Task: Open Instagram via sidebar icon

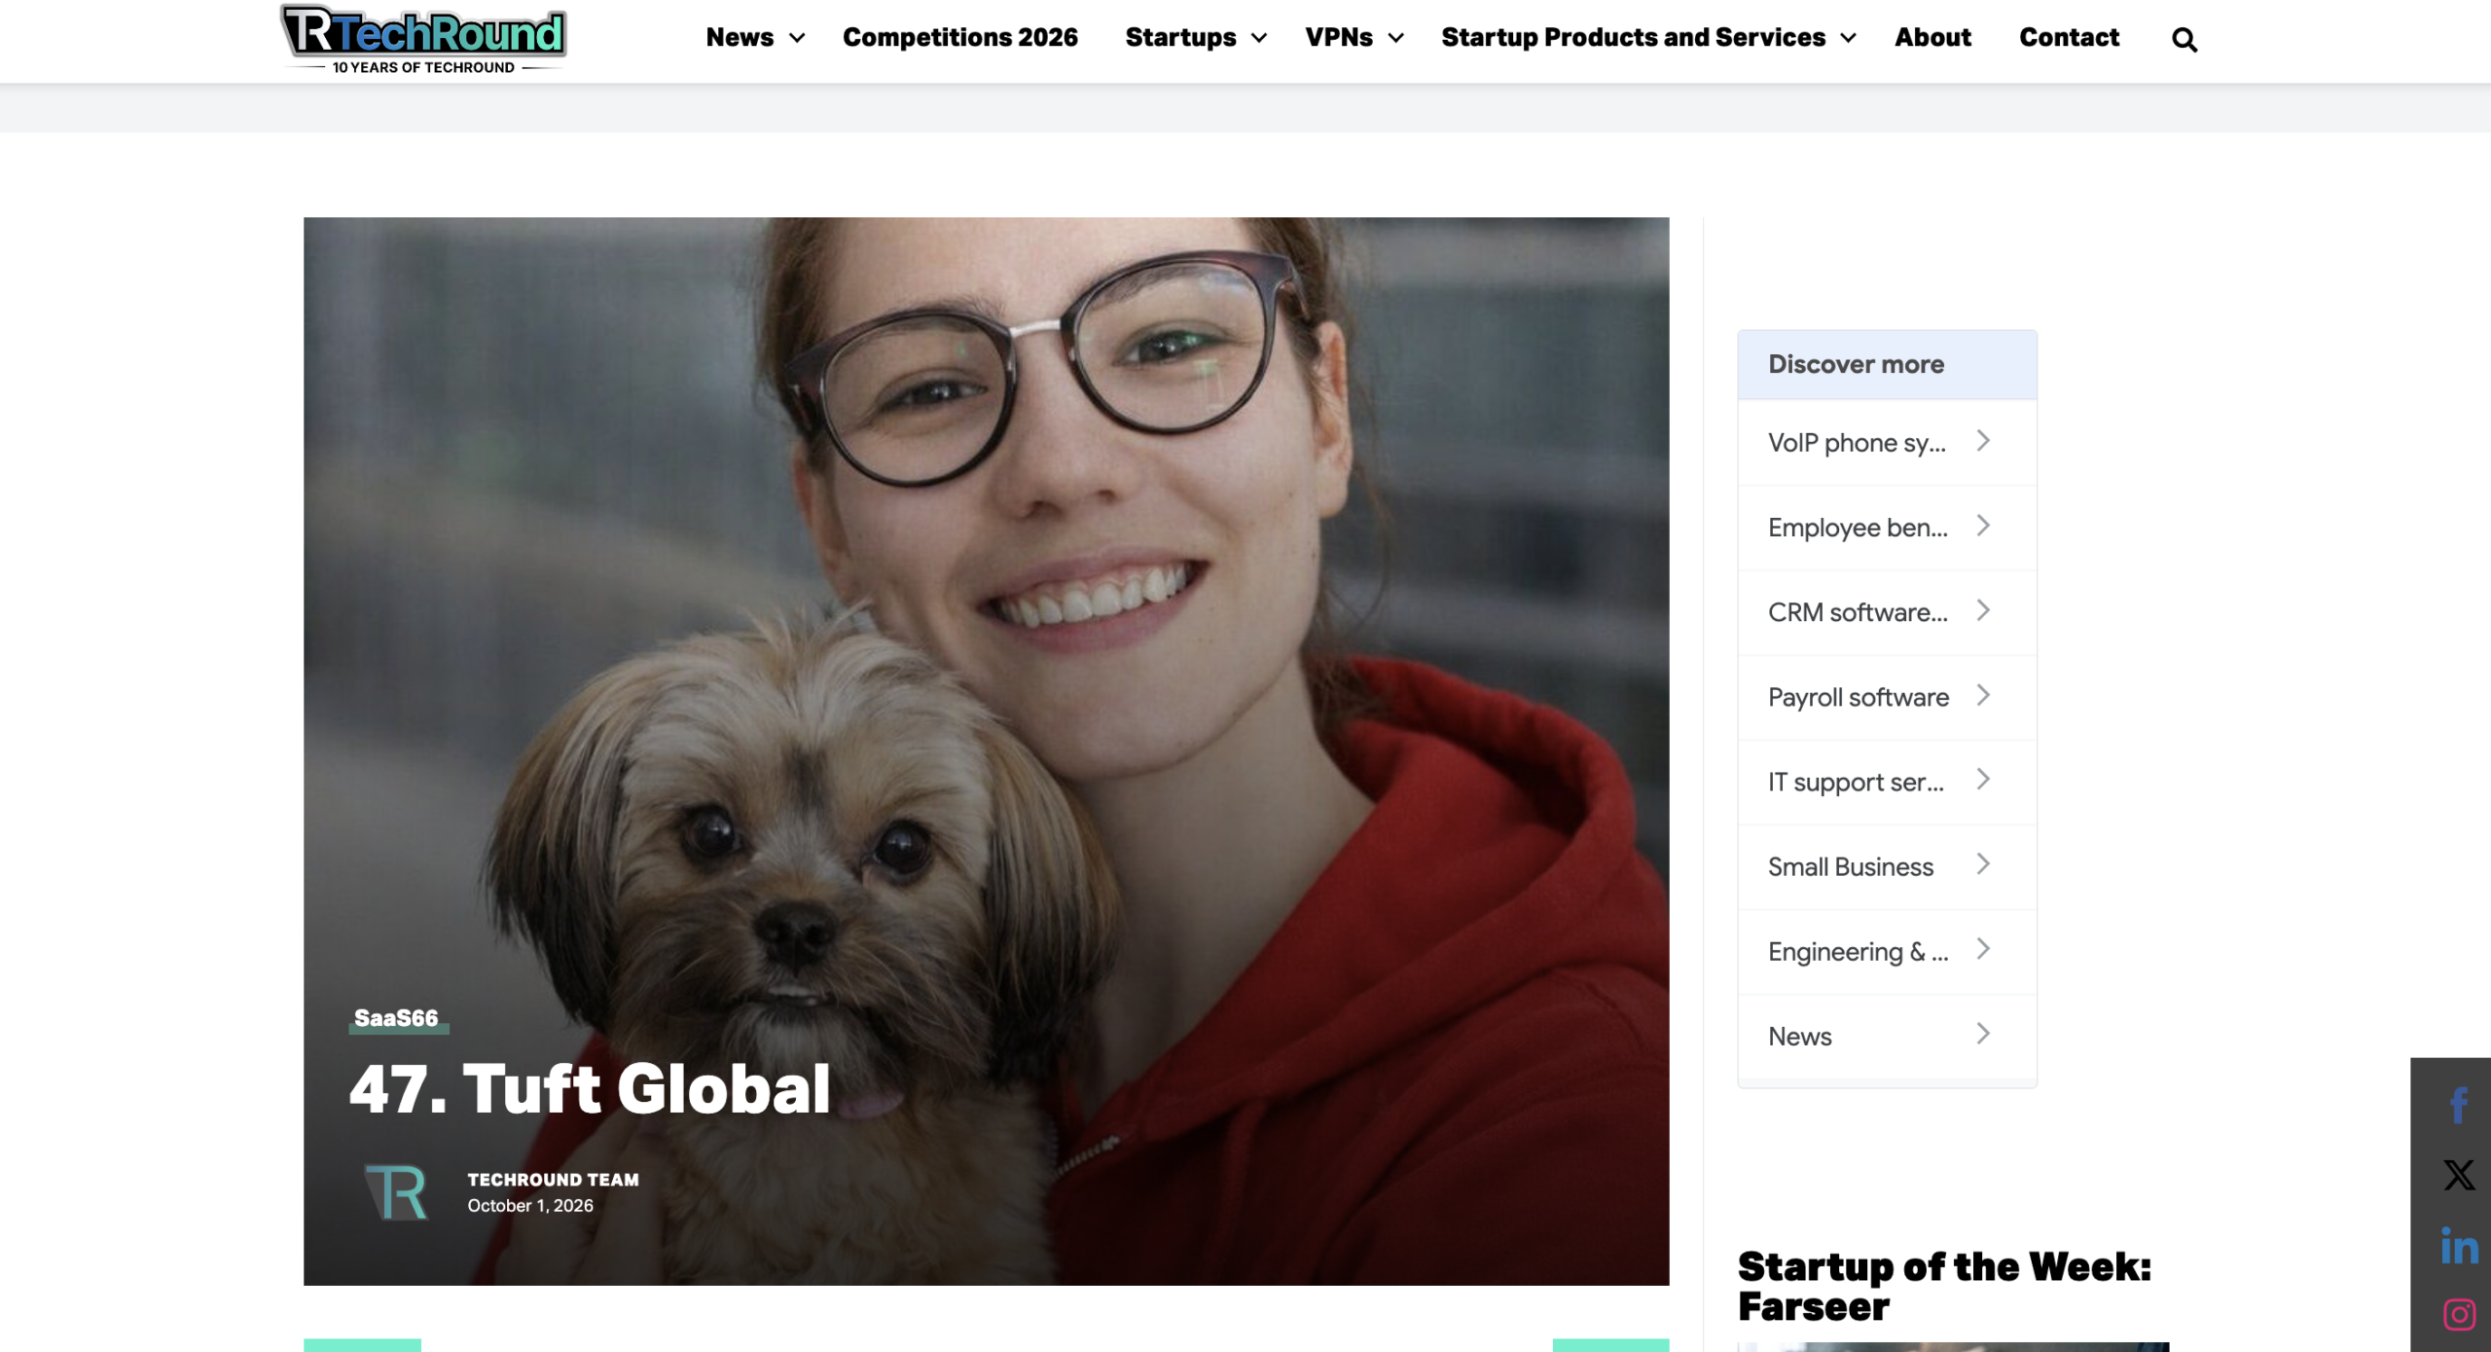Action: point(2458,1315)
